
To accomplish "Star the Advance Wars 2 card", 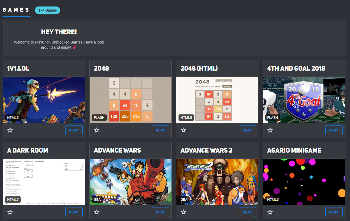I will click(183, 212).
